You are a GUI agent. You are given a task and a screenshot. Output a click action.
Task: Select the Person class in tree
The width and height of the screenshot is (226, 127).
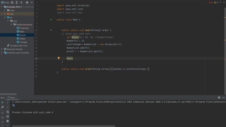click(21, 35)
